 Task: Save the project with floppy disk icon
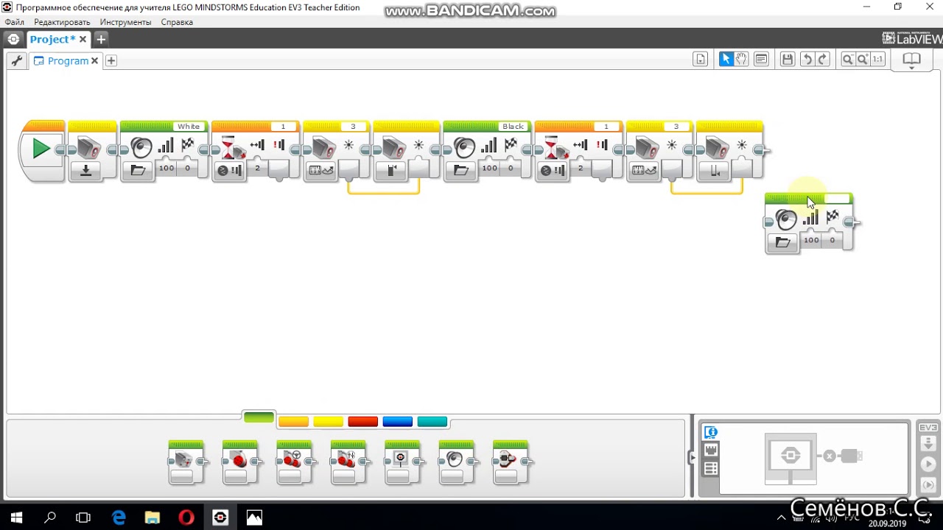point(788,60)
